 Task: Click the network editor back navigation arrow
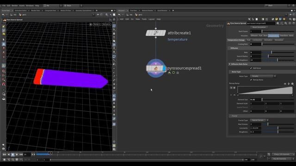click(x=119, y=15)
